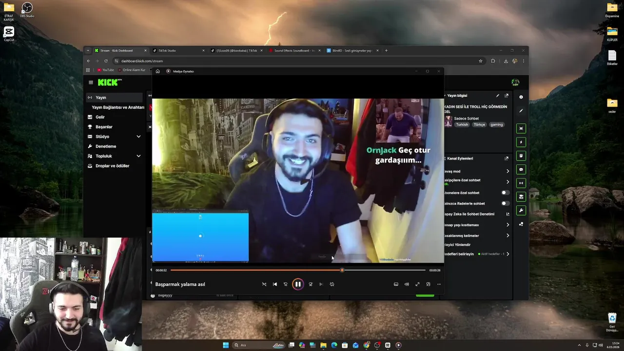Reload the Kick dashboard page

point(106,61)
